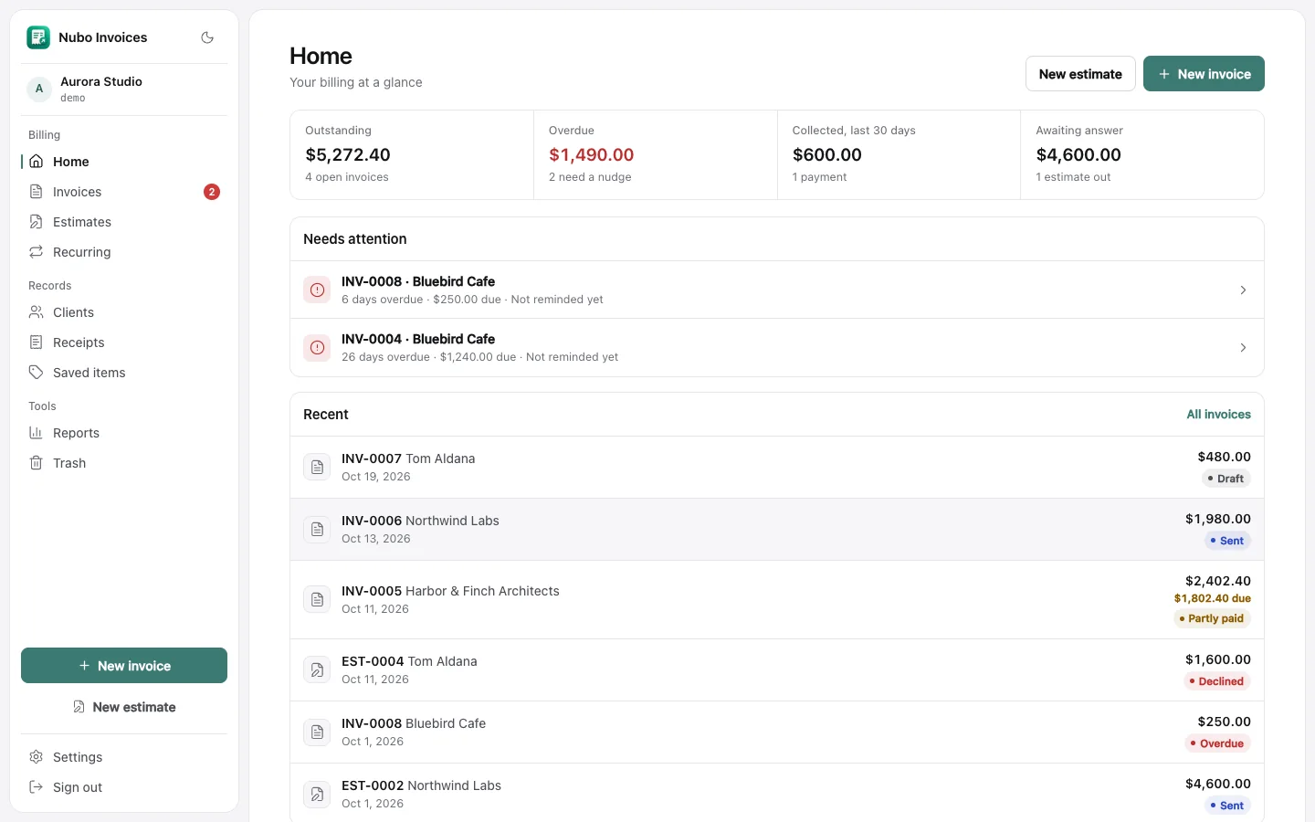Viewport: 1315px width, 822px height.
Task: Click the alert icon beside INV-0004 Bluebird Cafe
Action: [317, 348]
